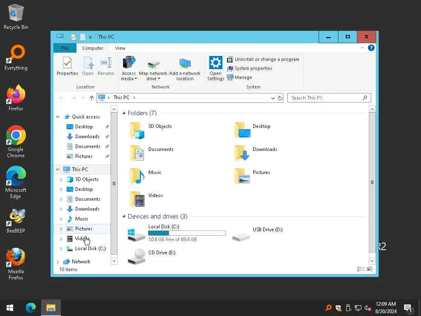
Task: Select Add a network location
Action: tap(185, 69)
